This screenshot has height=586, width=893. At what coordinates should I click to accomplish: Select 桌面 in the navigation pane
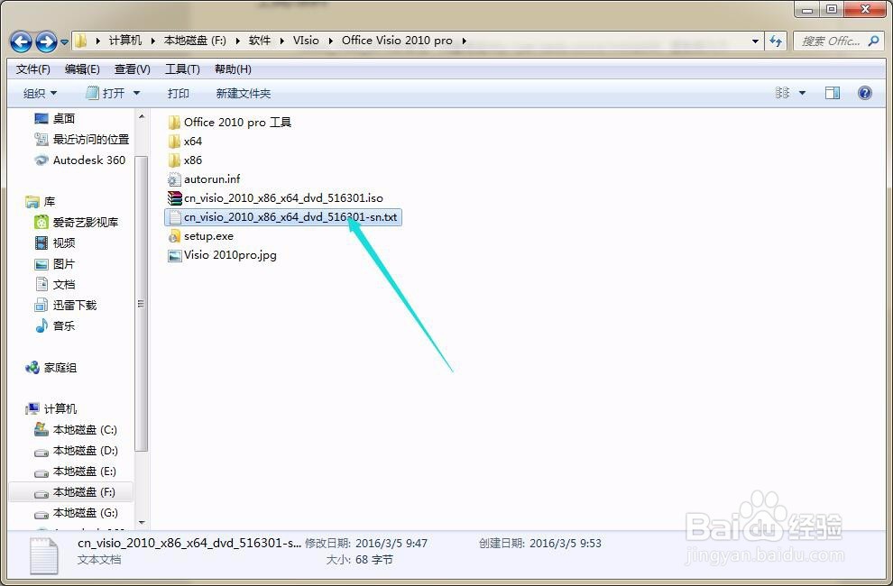pos(55,118)
